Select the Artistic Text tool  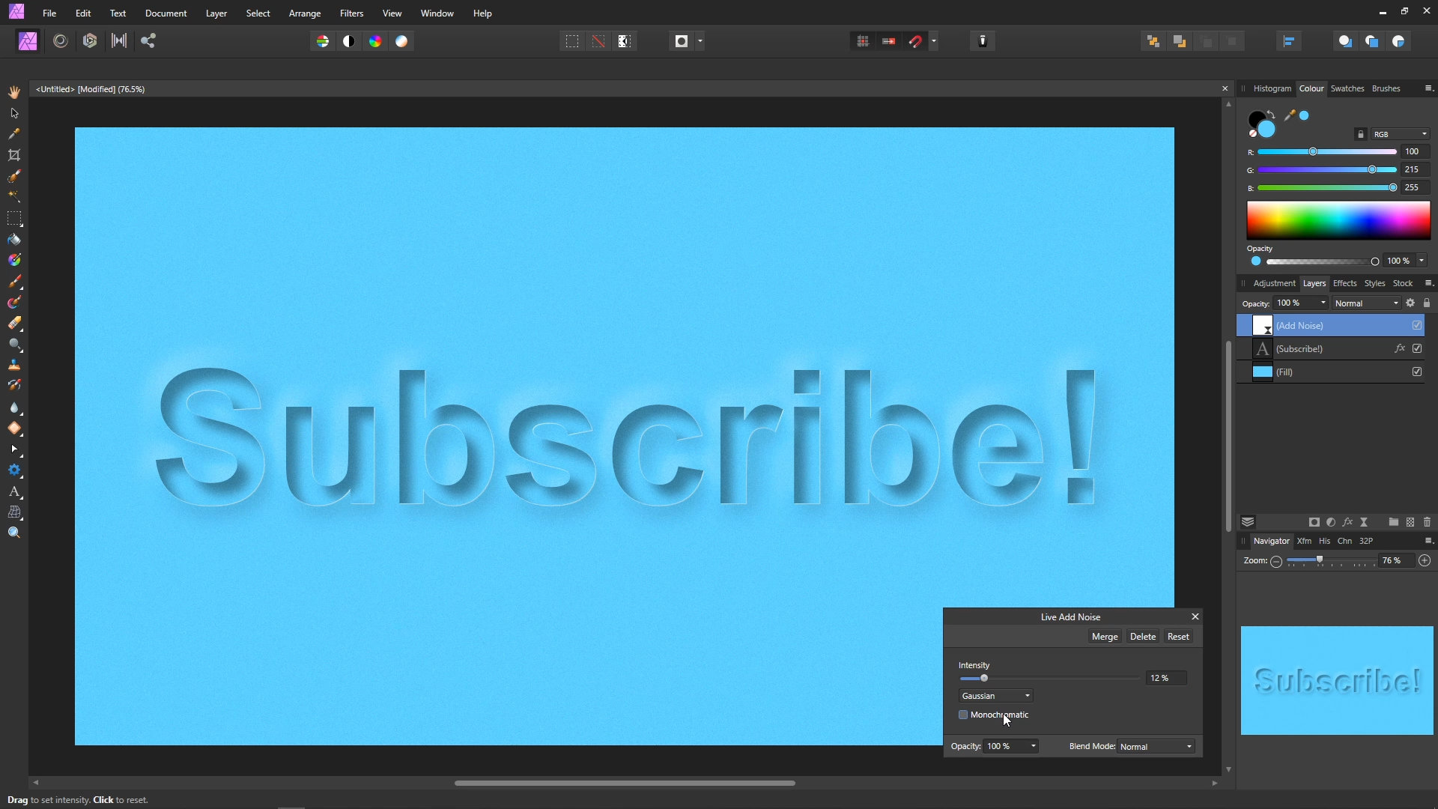(x=14, y=492)
